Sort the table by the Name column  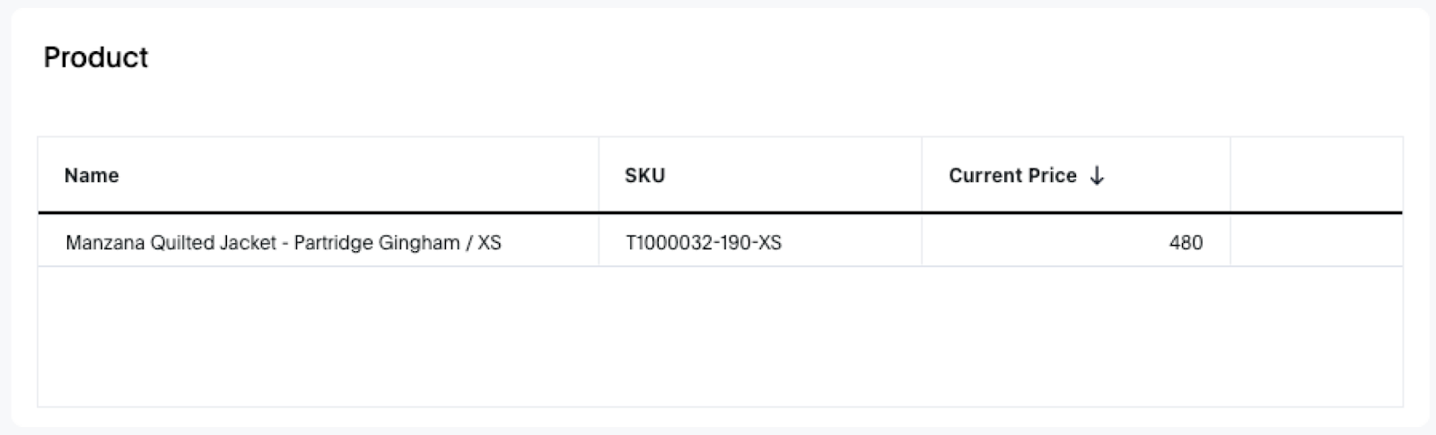coord(92,176)
